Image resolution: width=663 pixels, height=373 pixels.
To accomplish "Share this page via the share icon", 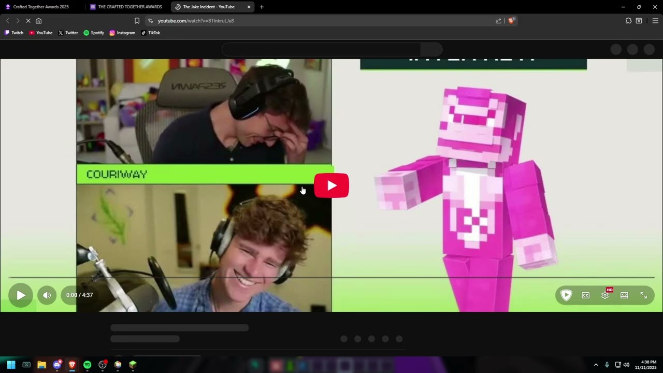I will click(498, 21).
